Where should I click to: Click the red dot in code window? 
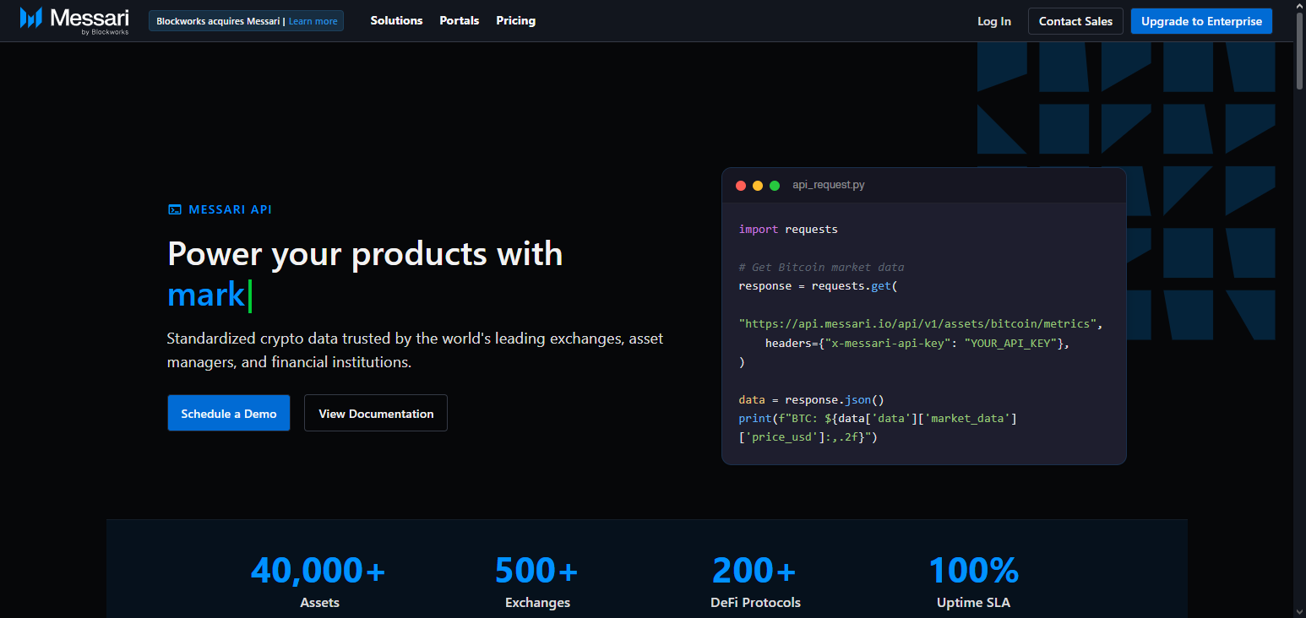(x=741, y=185)
